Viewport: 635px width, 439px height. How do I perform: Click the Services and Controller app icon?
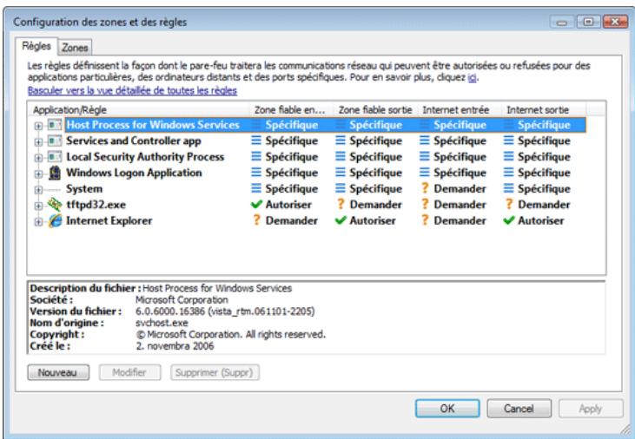tap(55, 141)
